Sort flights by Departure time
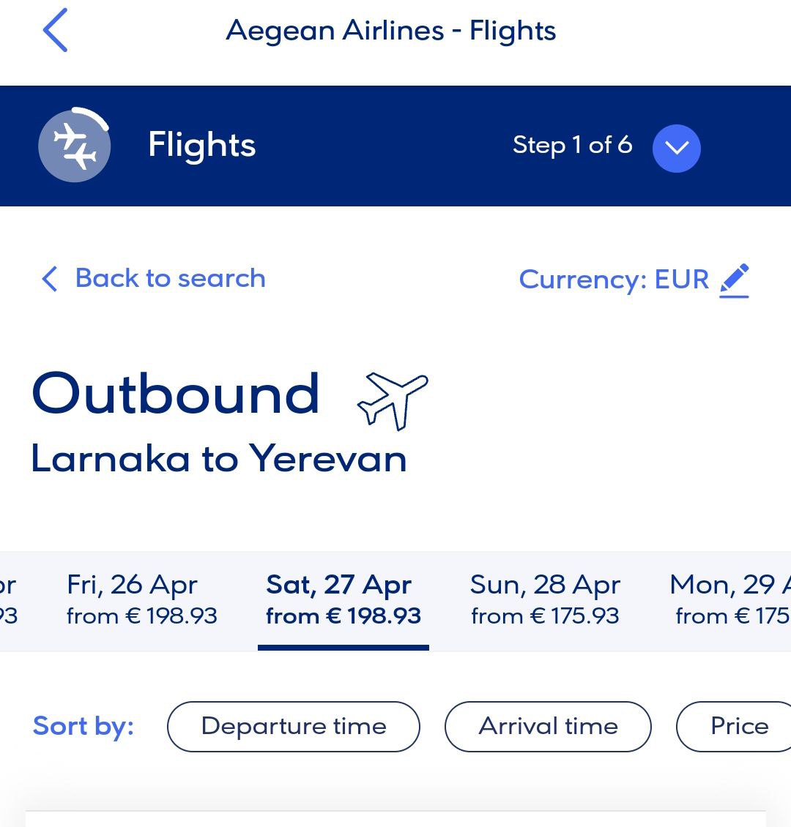 294,726
